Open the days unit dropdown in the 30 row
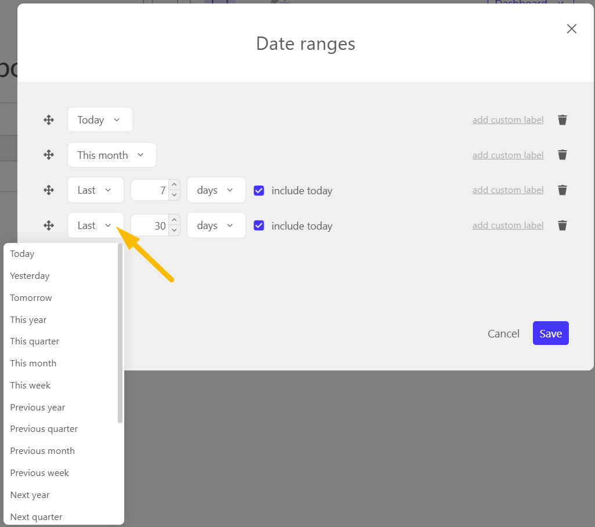This screenshot has height=527, width=595. coord(217,226)
